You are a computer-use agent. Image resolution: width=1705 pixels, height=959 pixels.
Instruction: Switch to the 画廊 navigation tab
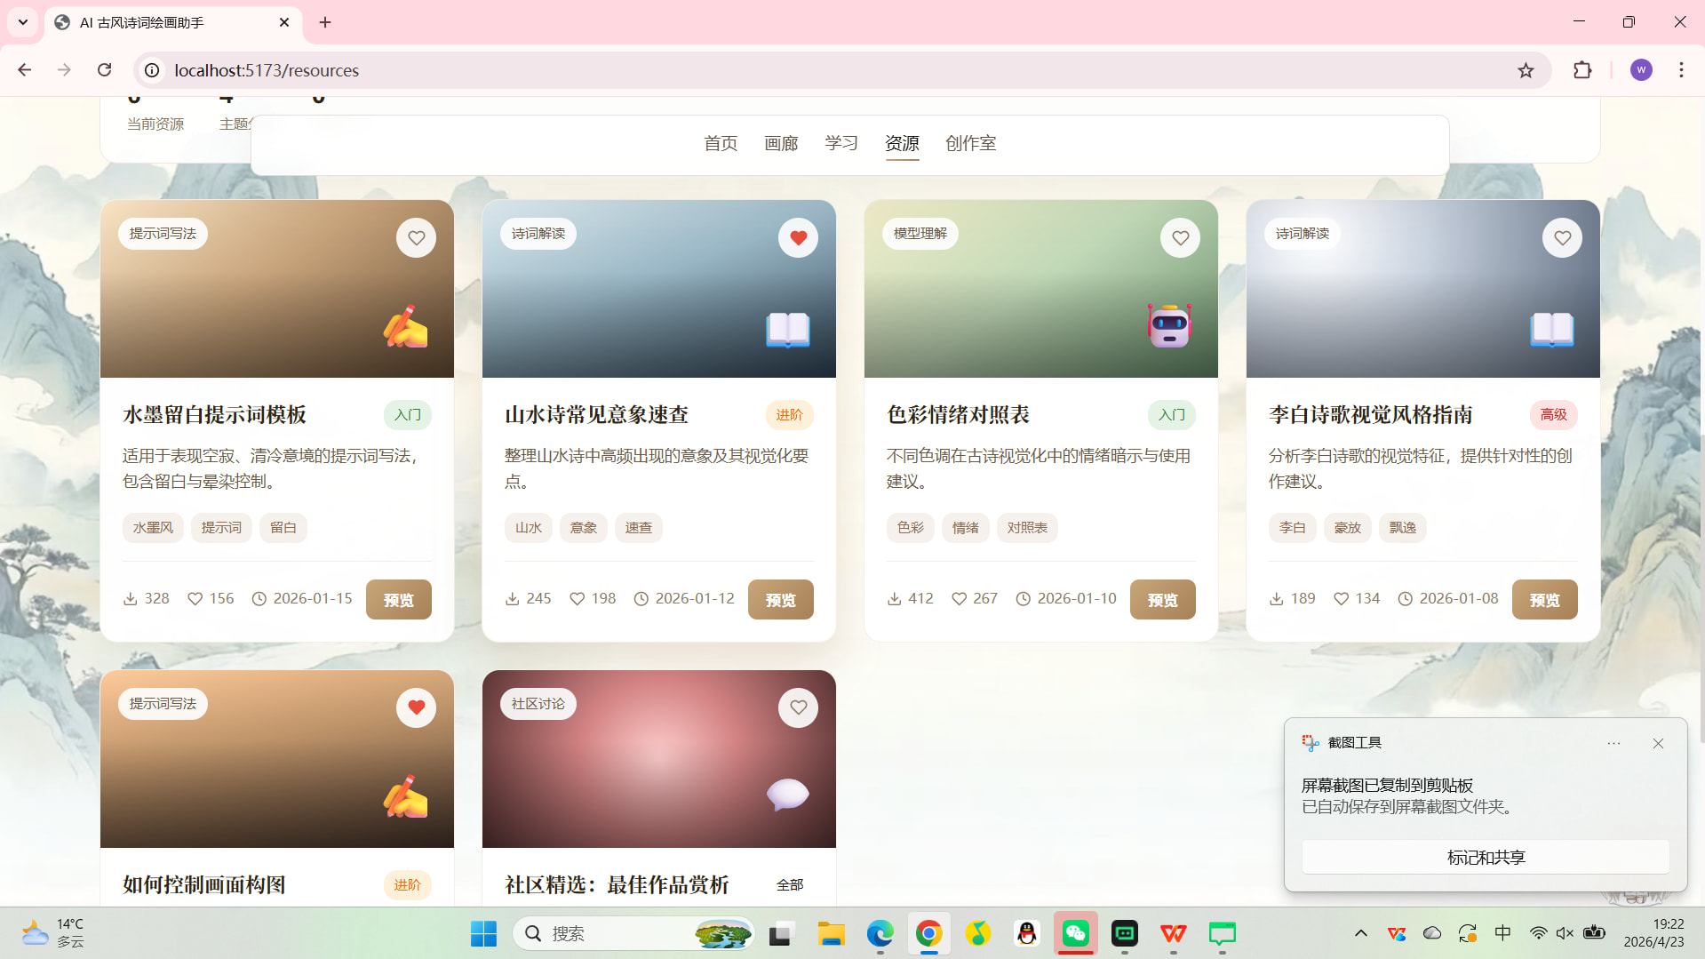[x=781, y=143]
